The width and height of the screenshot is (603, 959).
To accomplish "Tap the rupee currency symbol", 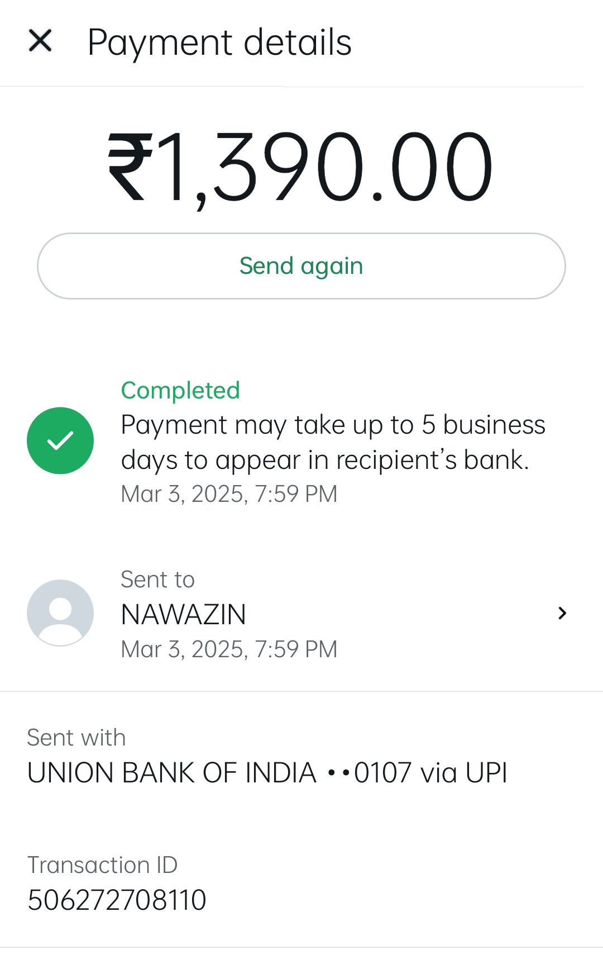I will pyautogui.click(x=130, y=167).
